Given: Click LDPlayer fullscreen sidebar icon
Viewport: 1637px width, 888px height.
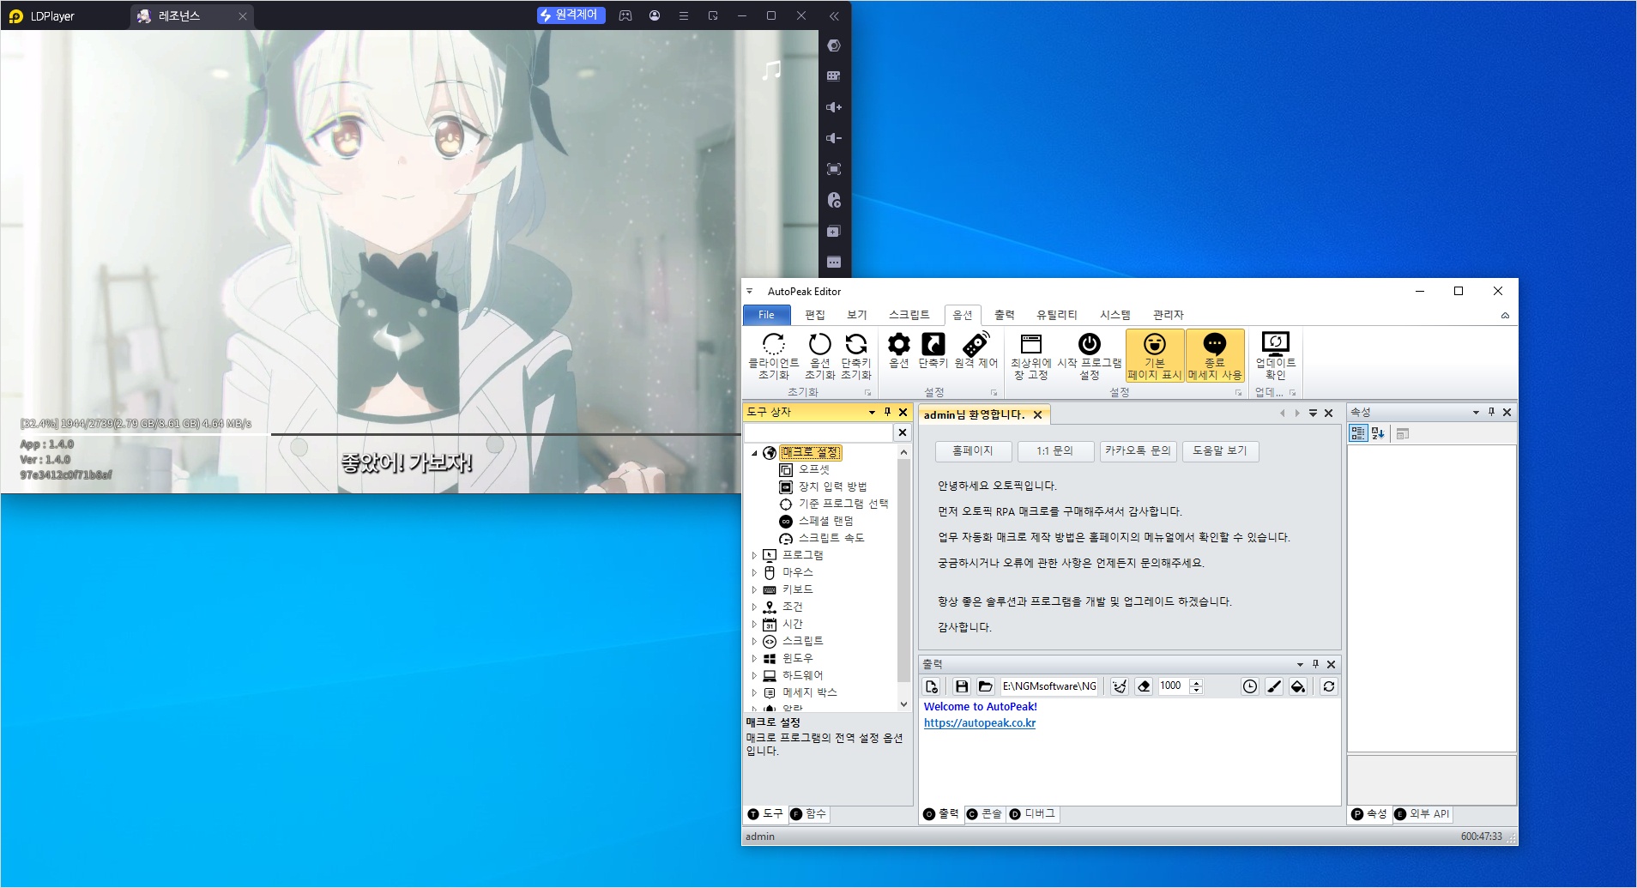Looking at the screenshot, I should [834, 170].
